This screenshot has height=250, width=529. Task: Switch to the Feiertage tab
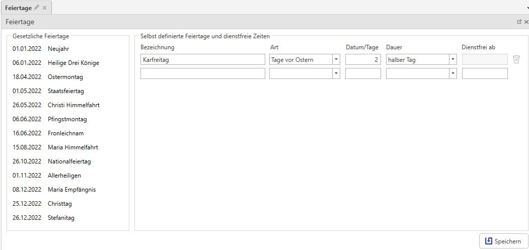coord(18,8)
